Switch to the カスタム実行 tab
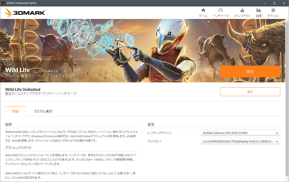The image size is (289, 182). click(43, 111)
